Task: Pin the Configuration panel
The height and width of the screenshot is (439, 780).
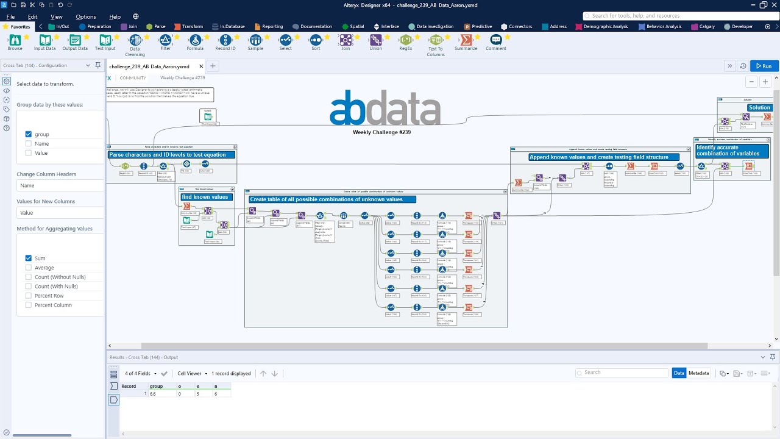Action: click(x=97, y=65)
